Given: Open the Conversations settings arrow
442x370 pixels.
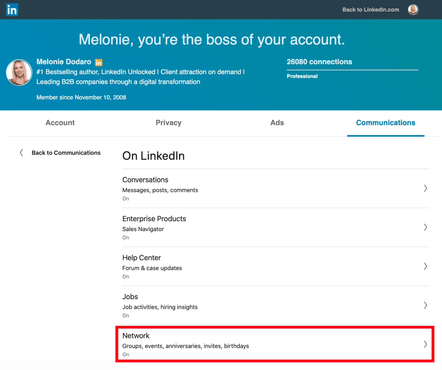Looking at the screenshot, I should [426, 188].
